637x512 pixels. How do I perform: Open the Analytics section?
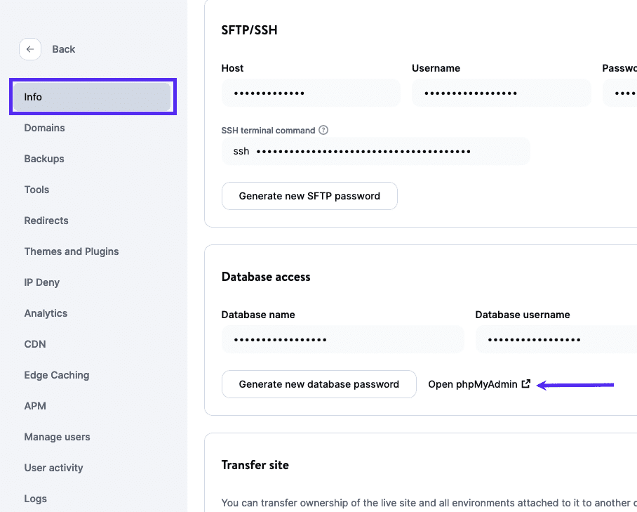click(x=46, y=313)
